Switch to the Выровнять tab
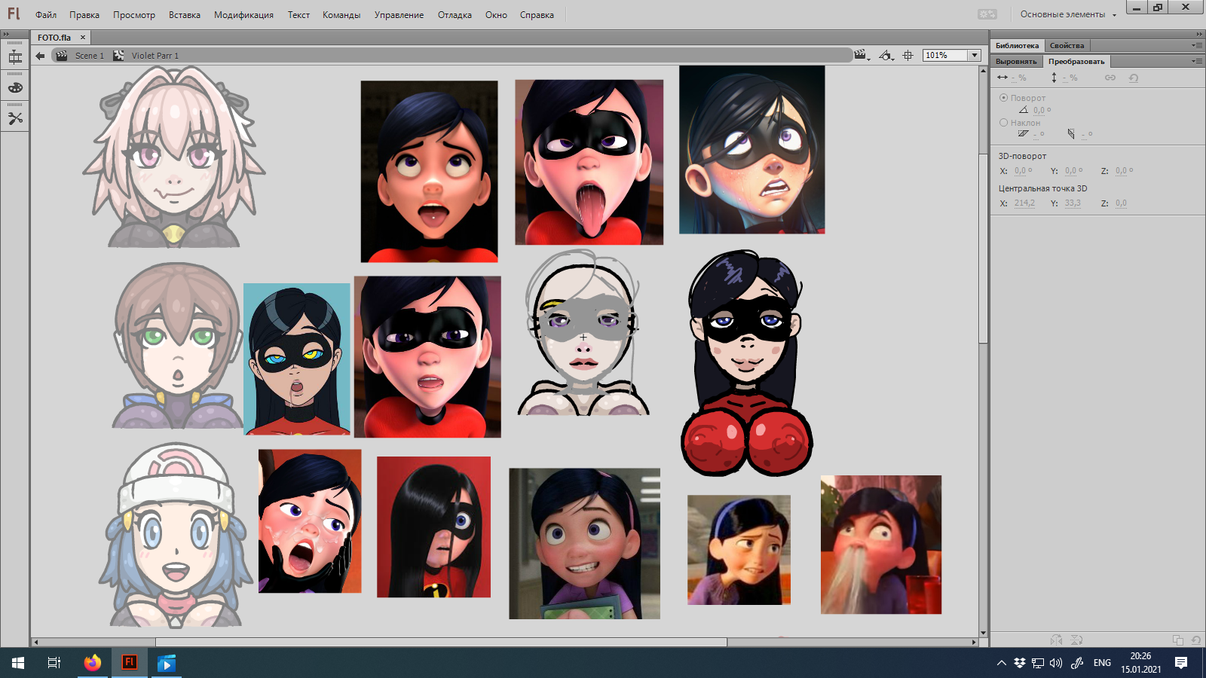The image size is (1206, 678). click(x=1016, y=62)
